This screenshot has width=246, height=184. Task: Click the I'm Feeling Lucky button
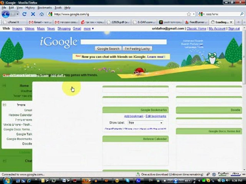pyautogui.click(x=137, y=49)
